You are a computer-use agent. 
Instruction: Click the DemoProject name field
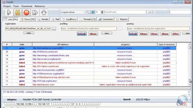tap(125, 12)
